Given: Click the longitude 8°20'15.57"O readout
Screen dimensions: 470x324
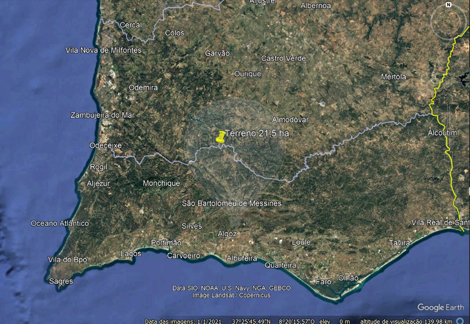Looking at the screenshot, I should 297,321.
